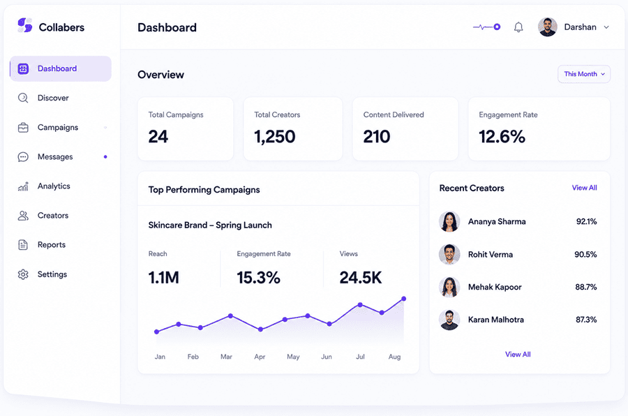Open the This Month dropdown
This screenshot has height=416, width=628.
pyautogui.click(x=584, y=74)
